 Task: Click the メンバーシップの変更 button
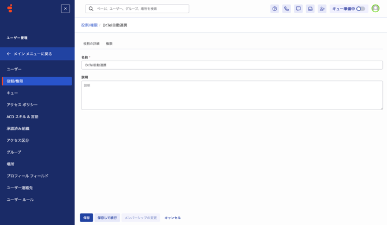pyautogui.click(x=141, y=218)
